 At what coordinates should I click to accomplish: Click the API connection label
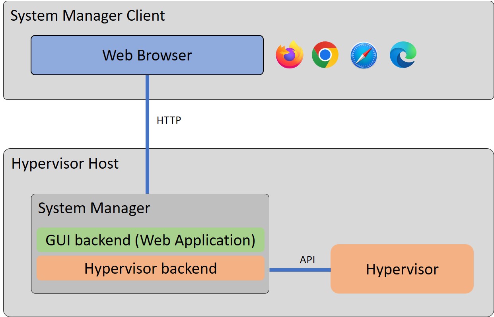coord(307,260)
